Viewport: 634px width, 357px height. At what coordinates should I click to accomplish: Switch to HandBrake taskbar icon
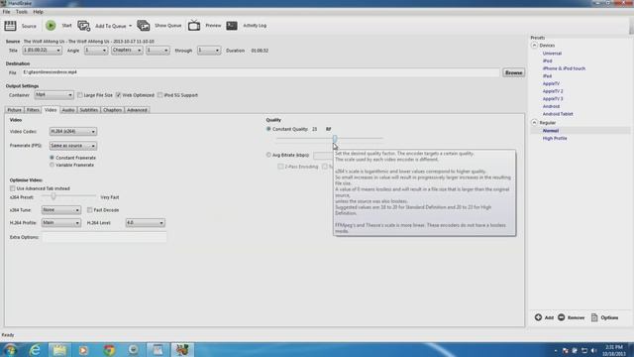click(182, 350)
